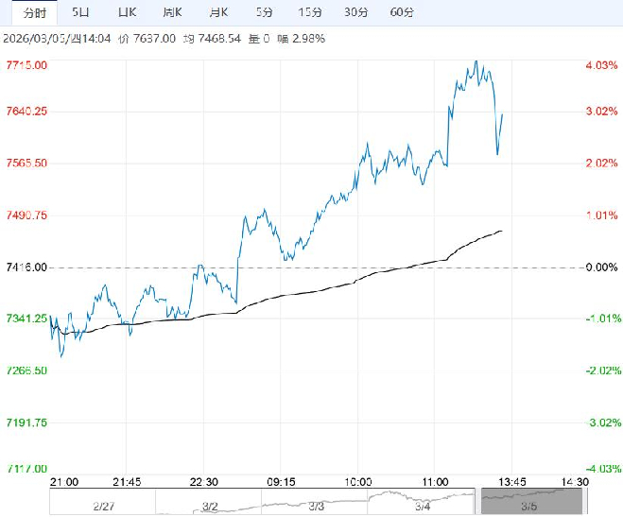
Task: Click the 7715.00 top price axis label
Action: [x=26, y=65]
